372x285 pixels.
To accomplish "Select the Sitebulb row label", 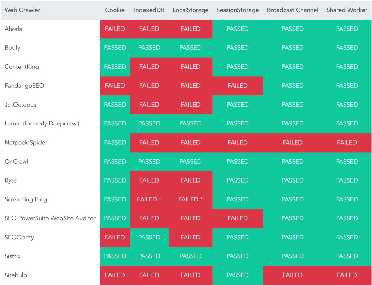I will (16, 275).
